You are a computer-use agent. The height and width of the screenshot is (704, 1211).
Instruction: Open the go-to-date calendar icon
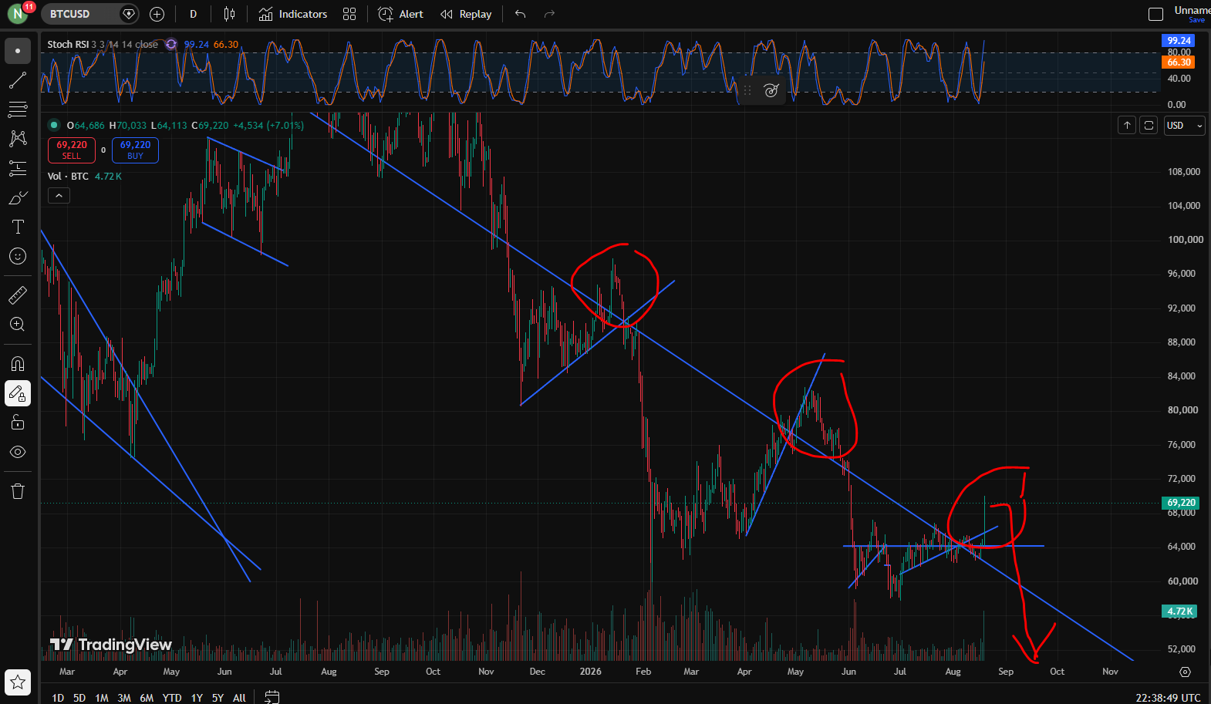[272, 697]
